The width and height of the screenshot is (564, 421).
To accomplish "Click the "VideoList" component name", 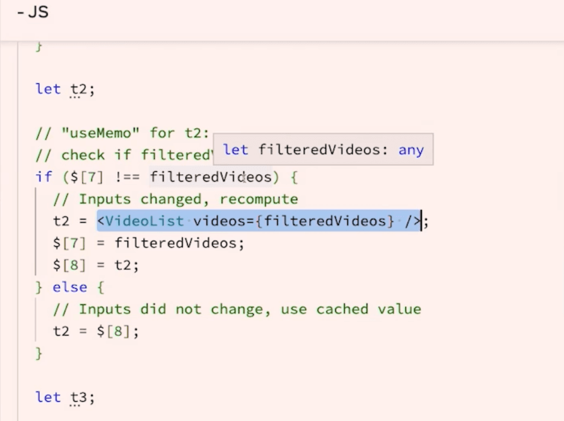I will [143, 220].
